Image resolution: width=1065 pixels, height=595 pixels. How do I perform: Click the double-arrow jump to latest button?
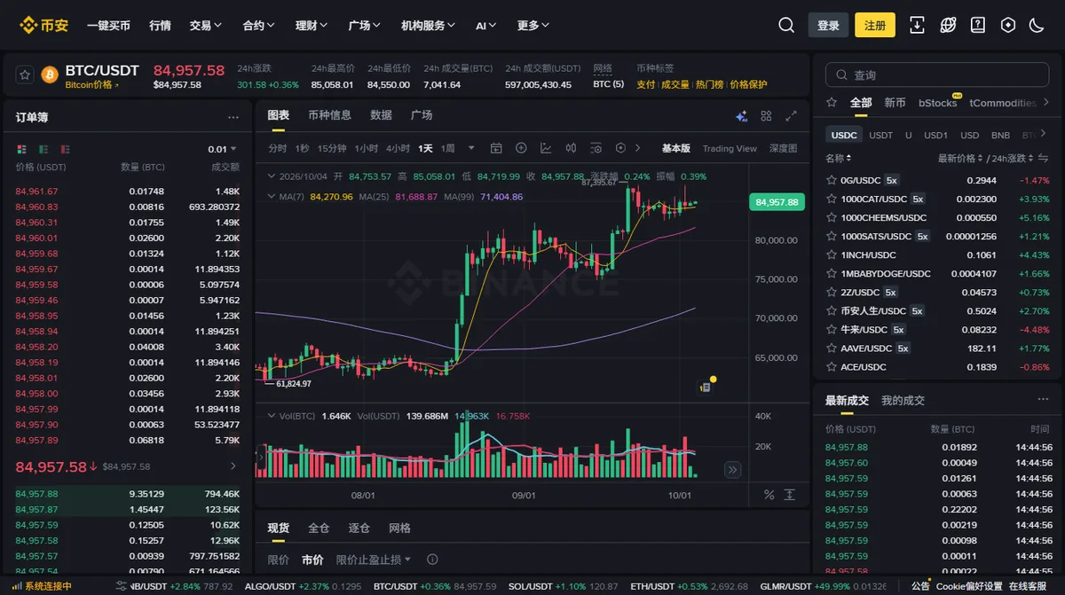tap(732, 470)
